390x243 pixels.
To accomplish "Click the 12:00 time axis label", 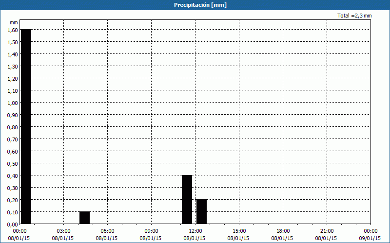I will click(x=195, y=231).
